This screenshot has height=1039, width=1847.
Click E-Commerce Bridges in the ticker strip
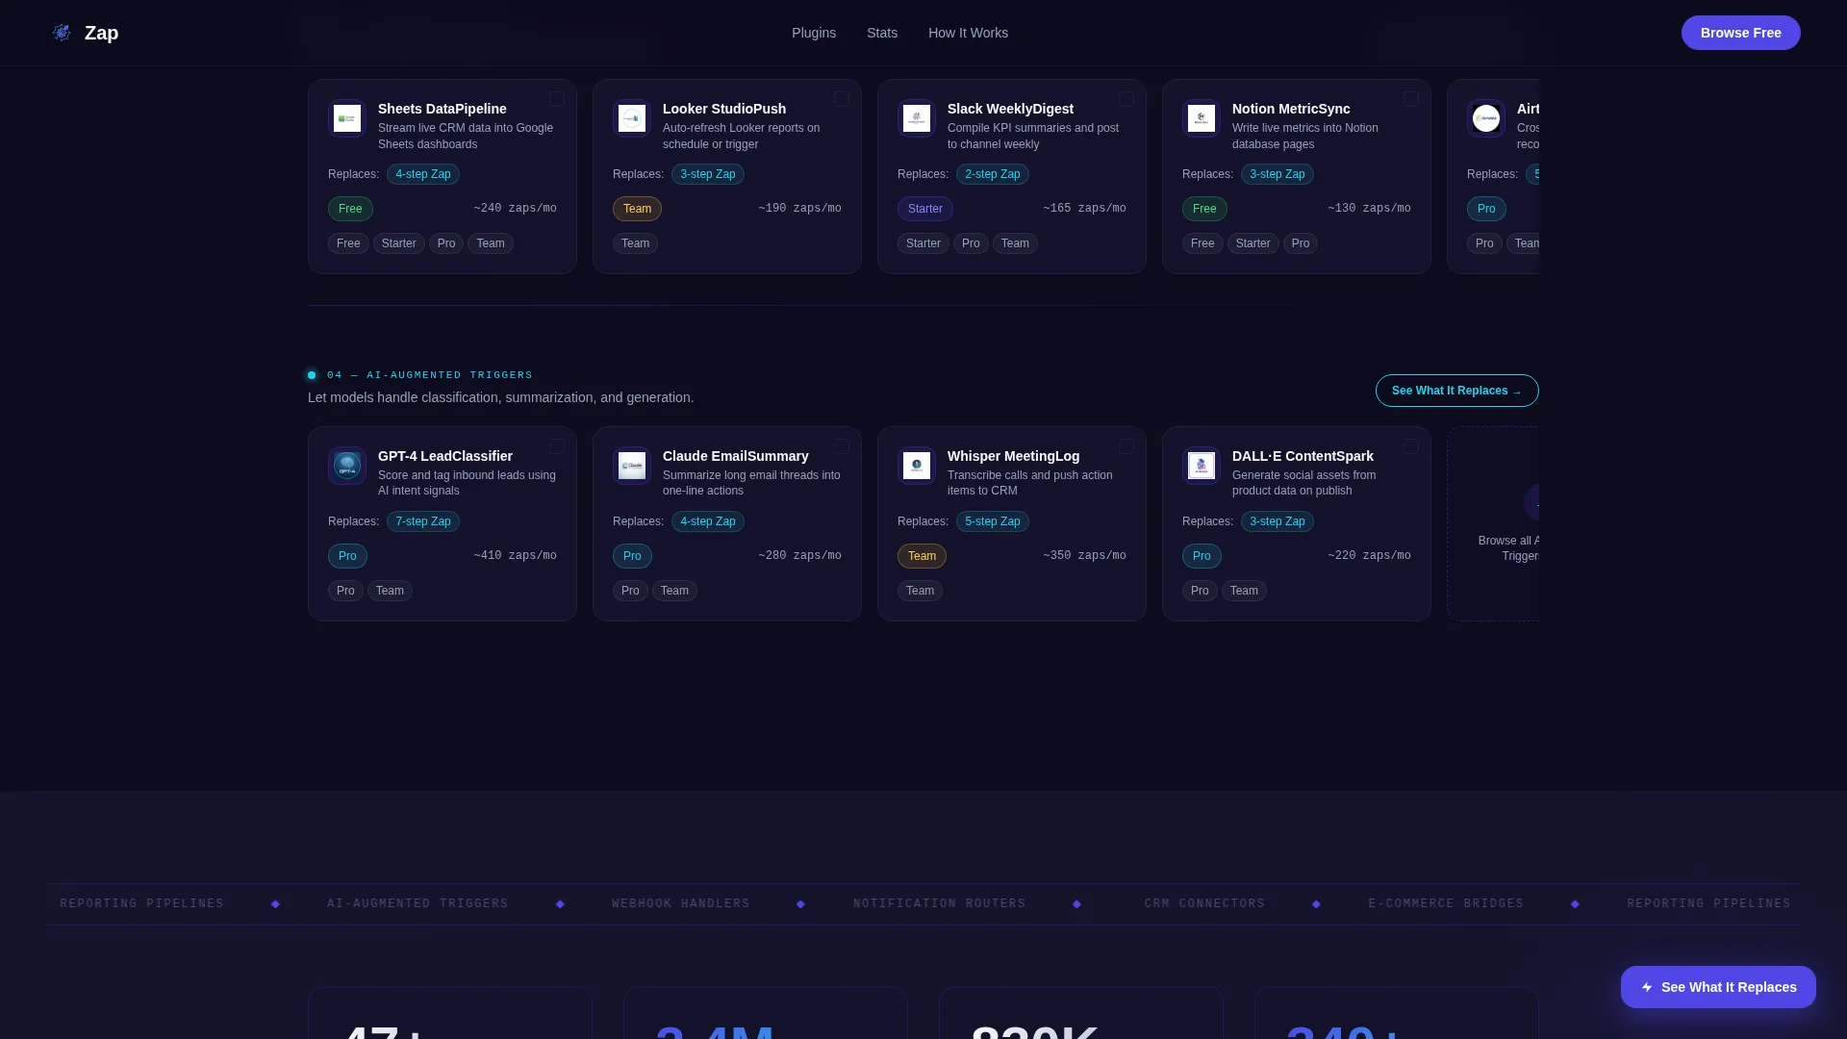pyautogui.click(x=1446, y=903)
